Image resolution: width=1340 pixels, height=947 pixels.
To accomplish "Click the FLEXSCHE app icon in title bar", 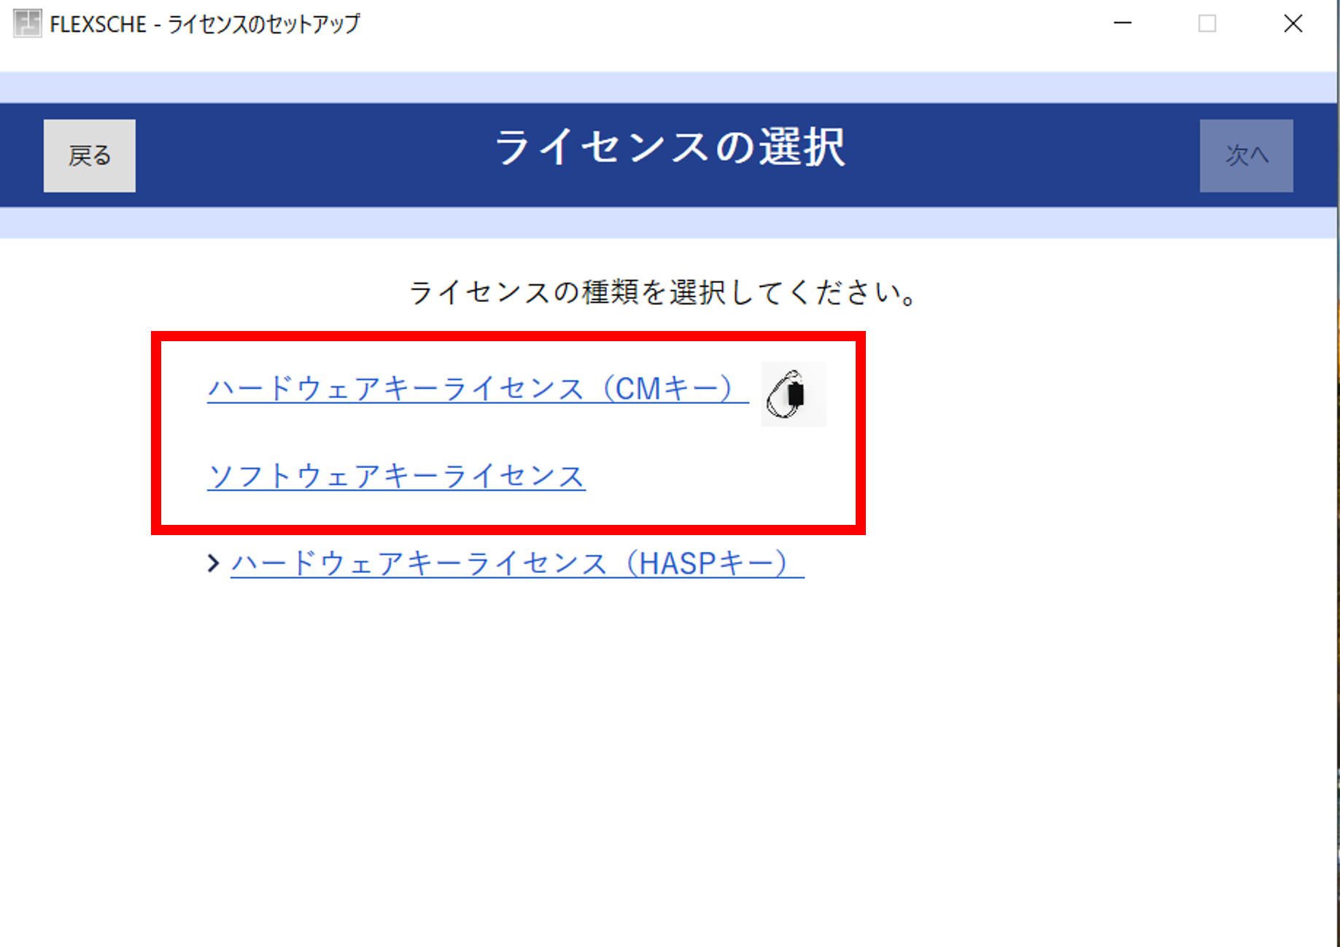I will (x=27, y=23).
